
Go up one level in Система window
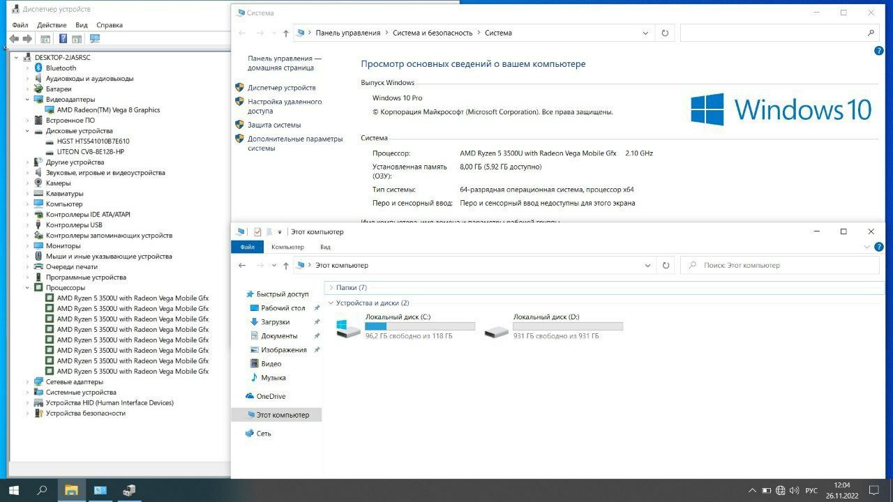pos(286,33)
